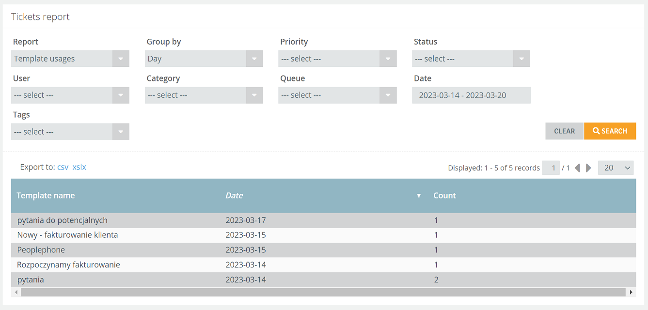Expand the Priority select dropdown

tap(337, 59)
